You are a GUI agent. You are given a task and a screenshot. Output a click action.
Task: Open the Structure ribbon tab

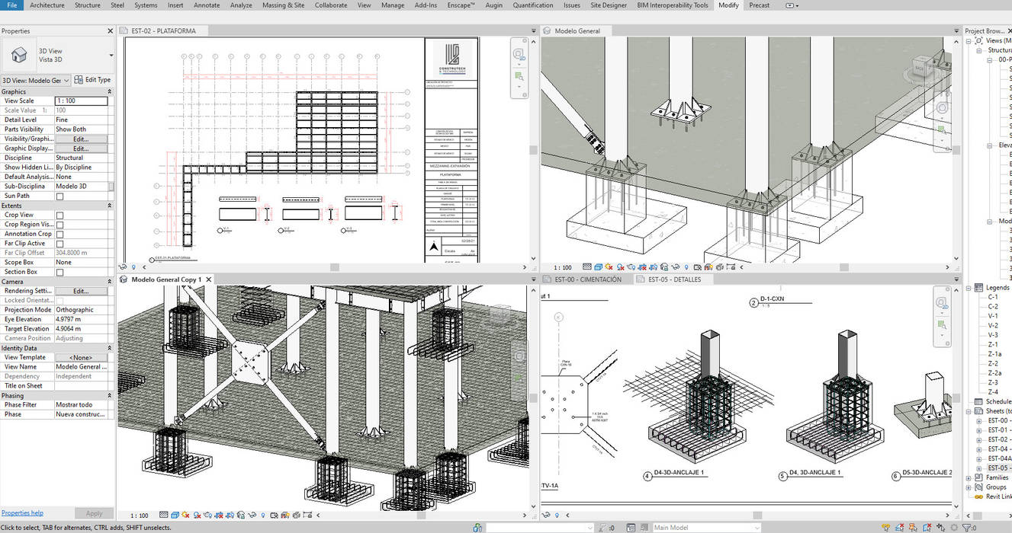(87, 5)
